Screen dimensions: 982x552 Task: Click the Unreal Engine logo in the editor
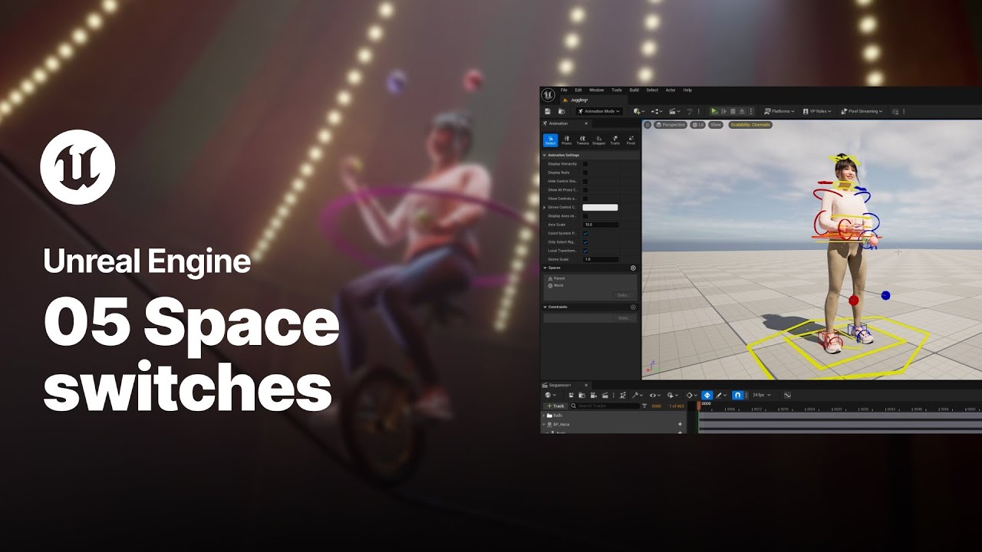click(x=548, y=95)
